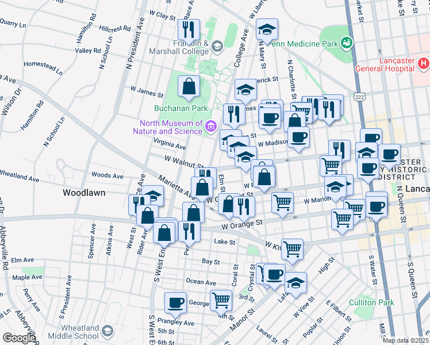Select restaurant marker directly above W Orange St label

[244, 207]
